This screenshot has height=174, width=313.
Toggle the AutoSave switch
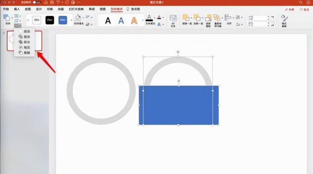[x=37, y=2]
